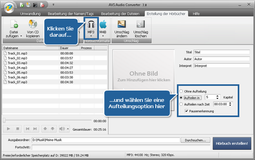Choose the Aufteilen nach Zeit radio option
Image resolution: width=255 pixels, height=160 pixels.
[x=181, y=104]
